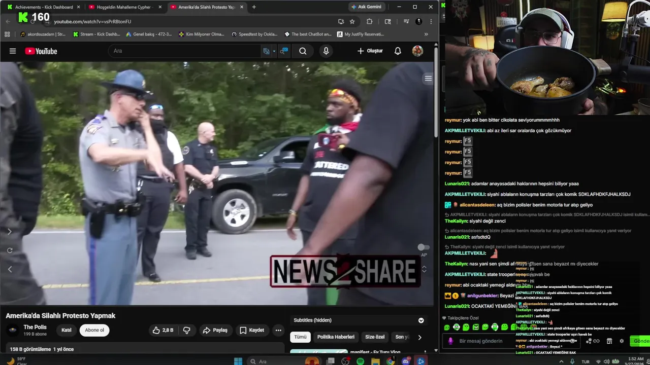Click the Kaydet save button
Viewport: 650px width, 365px height.
point(252,330)
